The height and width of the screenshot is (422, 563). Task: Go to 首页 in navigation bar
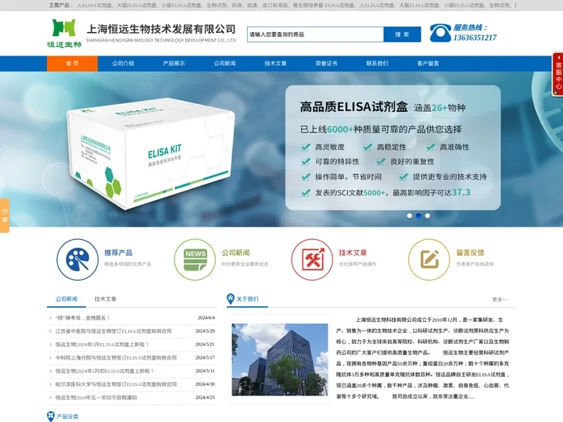72,63
